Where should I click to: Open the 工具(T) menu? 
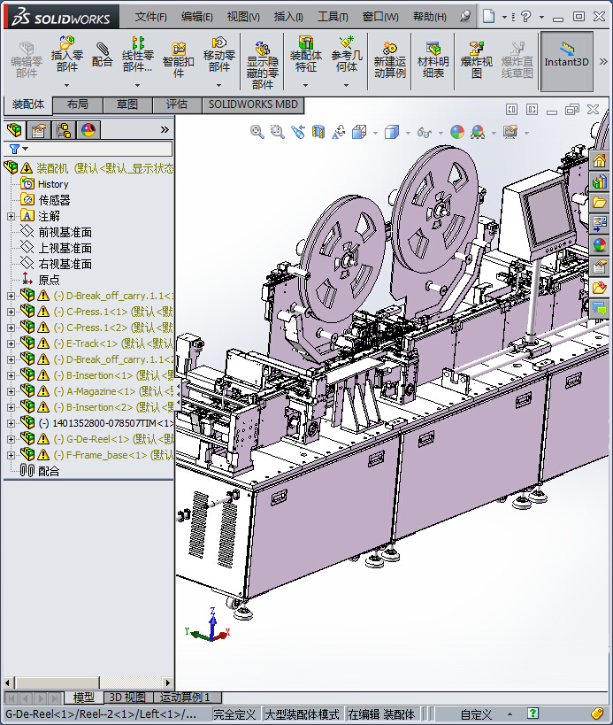tap(333, 17)
